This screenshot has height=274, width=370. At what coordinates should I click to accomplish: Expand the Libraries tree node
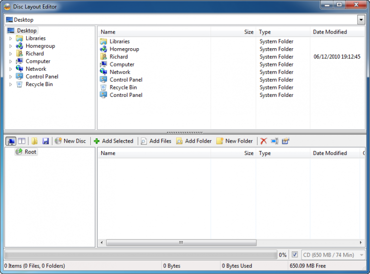click(x=11, y=38)
